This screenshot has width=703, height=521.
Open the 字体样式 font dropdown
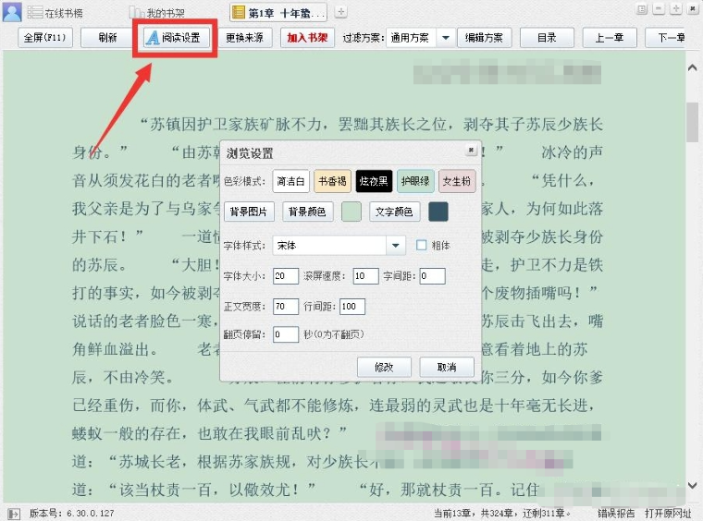point(396,246)
